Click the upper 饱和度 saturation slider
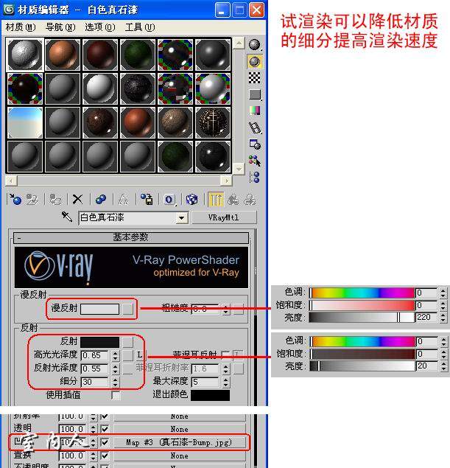 click(x=362, y=305)
